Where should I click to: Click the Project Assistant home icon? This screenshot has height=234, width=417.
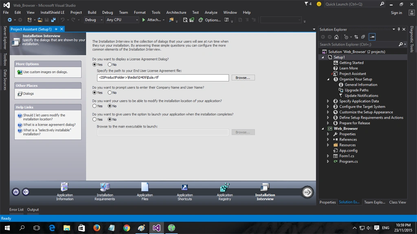coord(16,192)
